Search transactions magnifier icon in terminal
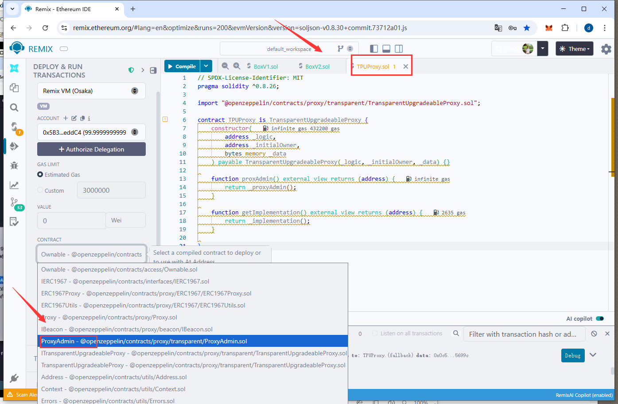The width and height of the screenshot is (618, 404). pos(456,334)
